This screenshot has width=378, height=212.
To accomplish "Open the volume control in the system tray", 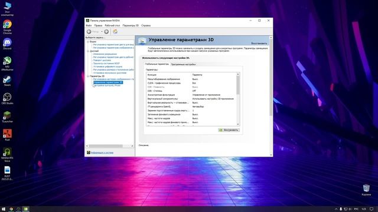I will tap(350, 209).
